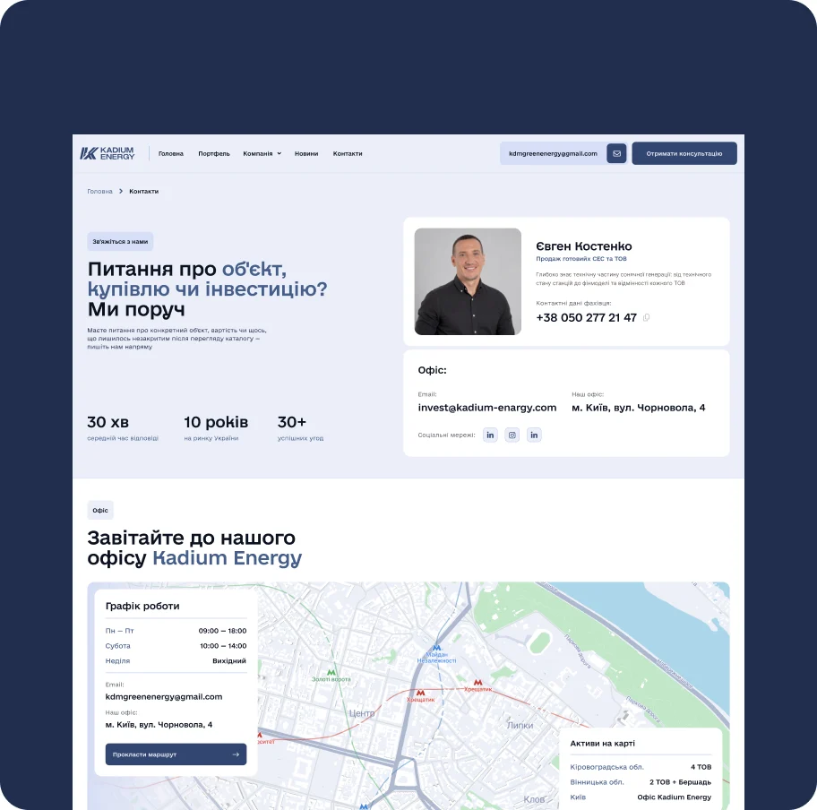Image resolution: width=817 pixels, height=810 pixels.
Task: Click the Офіс tag above the heading
Action: click(x=100, y=511)
